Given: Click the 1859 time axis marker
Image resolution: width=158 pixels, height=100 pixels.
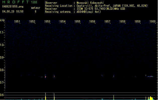Looking at the screenshot, I should [x=137, y=21].
